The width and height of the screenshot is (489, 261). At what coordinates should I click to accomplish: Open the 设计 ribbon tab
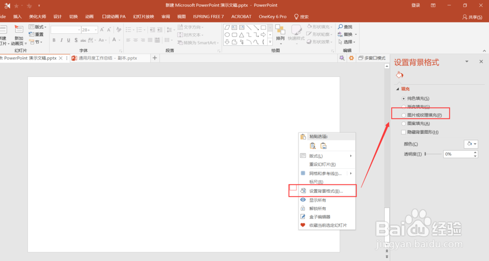pyautogui.click(x=57, y=17)
